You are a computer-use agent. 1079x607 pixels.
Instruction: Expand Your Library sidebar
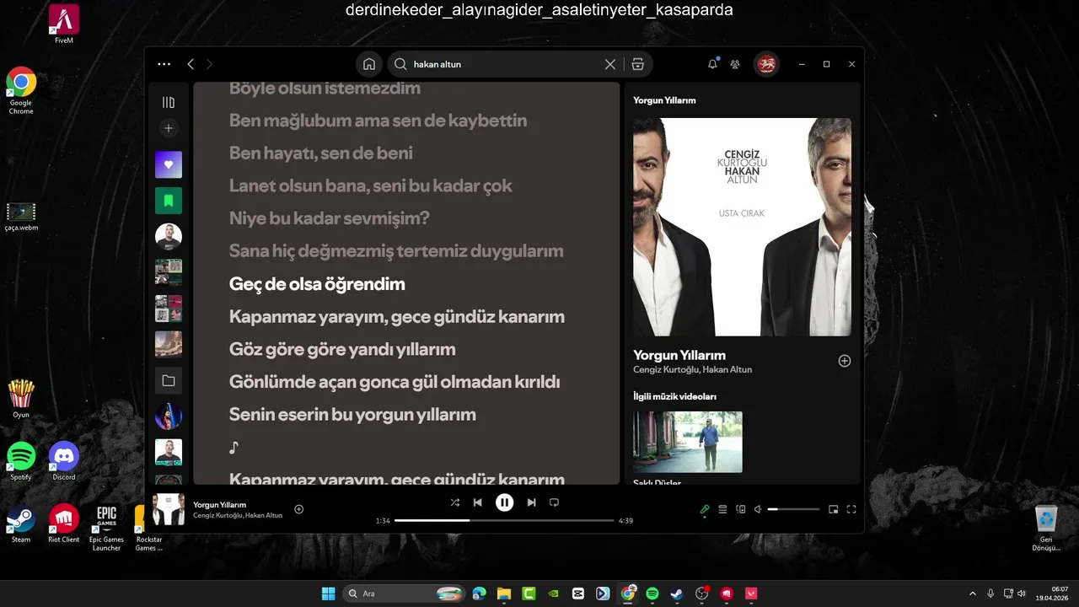[169, 102]
